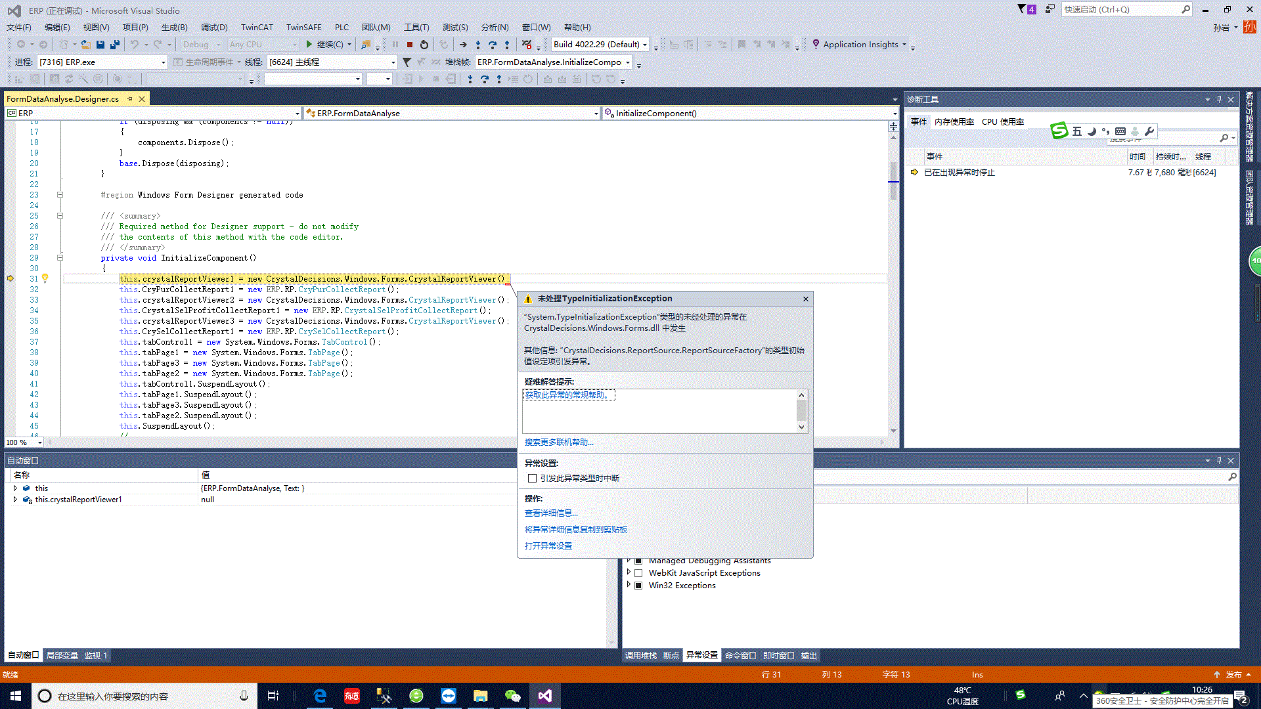Open the 调试(D) Debug menu
This screenshot has width=1261, height=709.
pos(214,27)
